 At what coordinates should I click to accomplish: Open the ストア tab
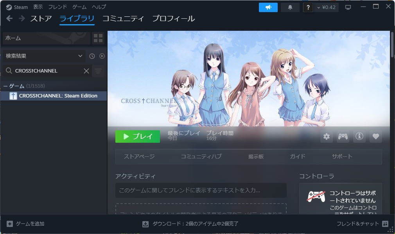[41, 18]
